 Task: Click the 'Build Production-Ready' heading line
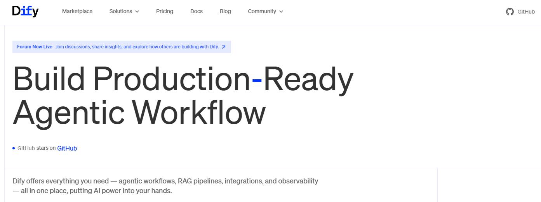click(183, 80)
